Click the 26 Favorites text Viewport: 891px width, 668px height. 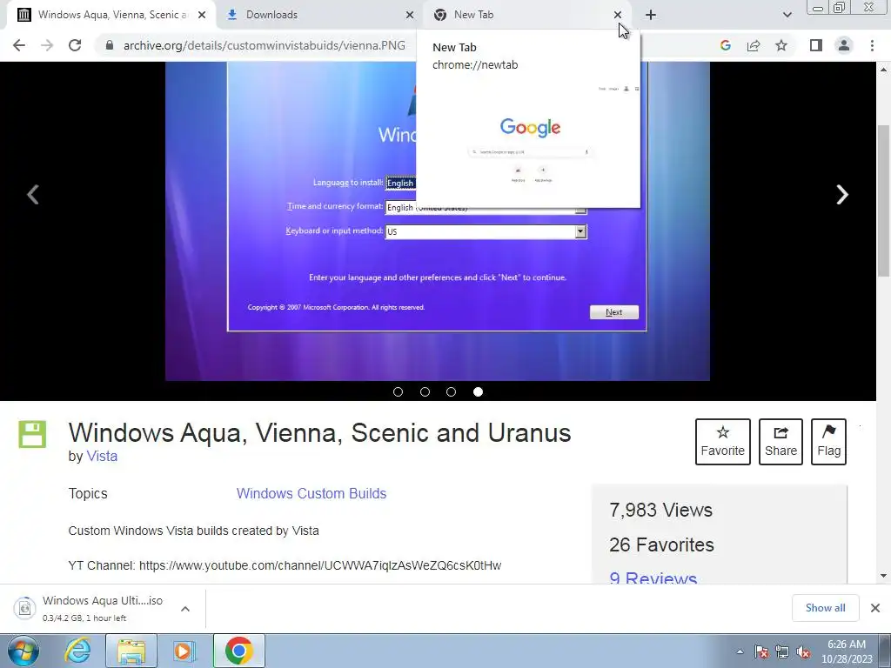pos(661,544)
